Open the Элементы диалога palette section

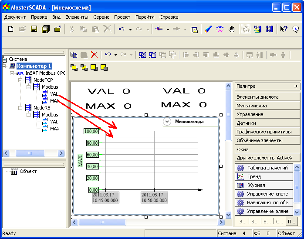click(267, 97)
